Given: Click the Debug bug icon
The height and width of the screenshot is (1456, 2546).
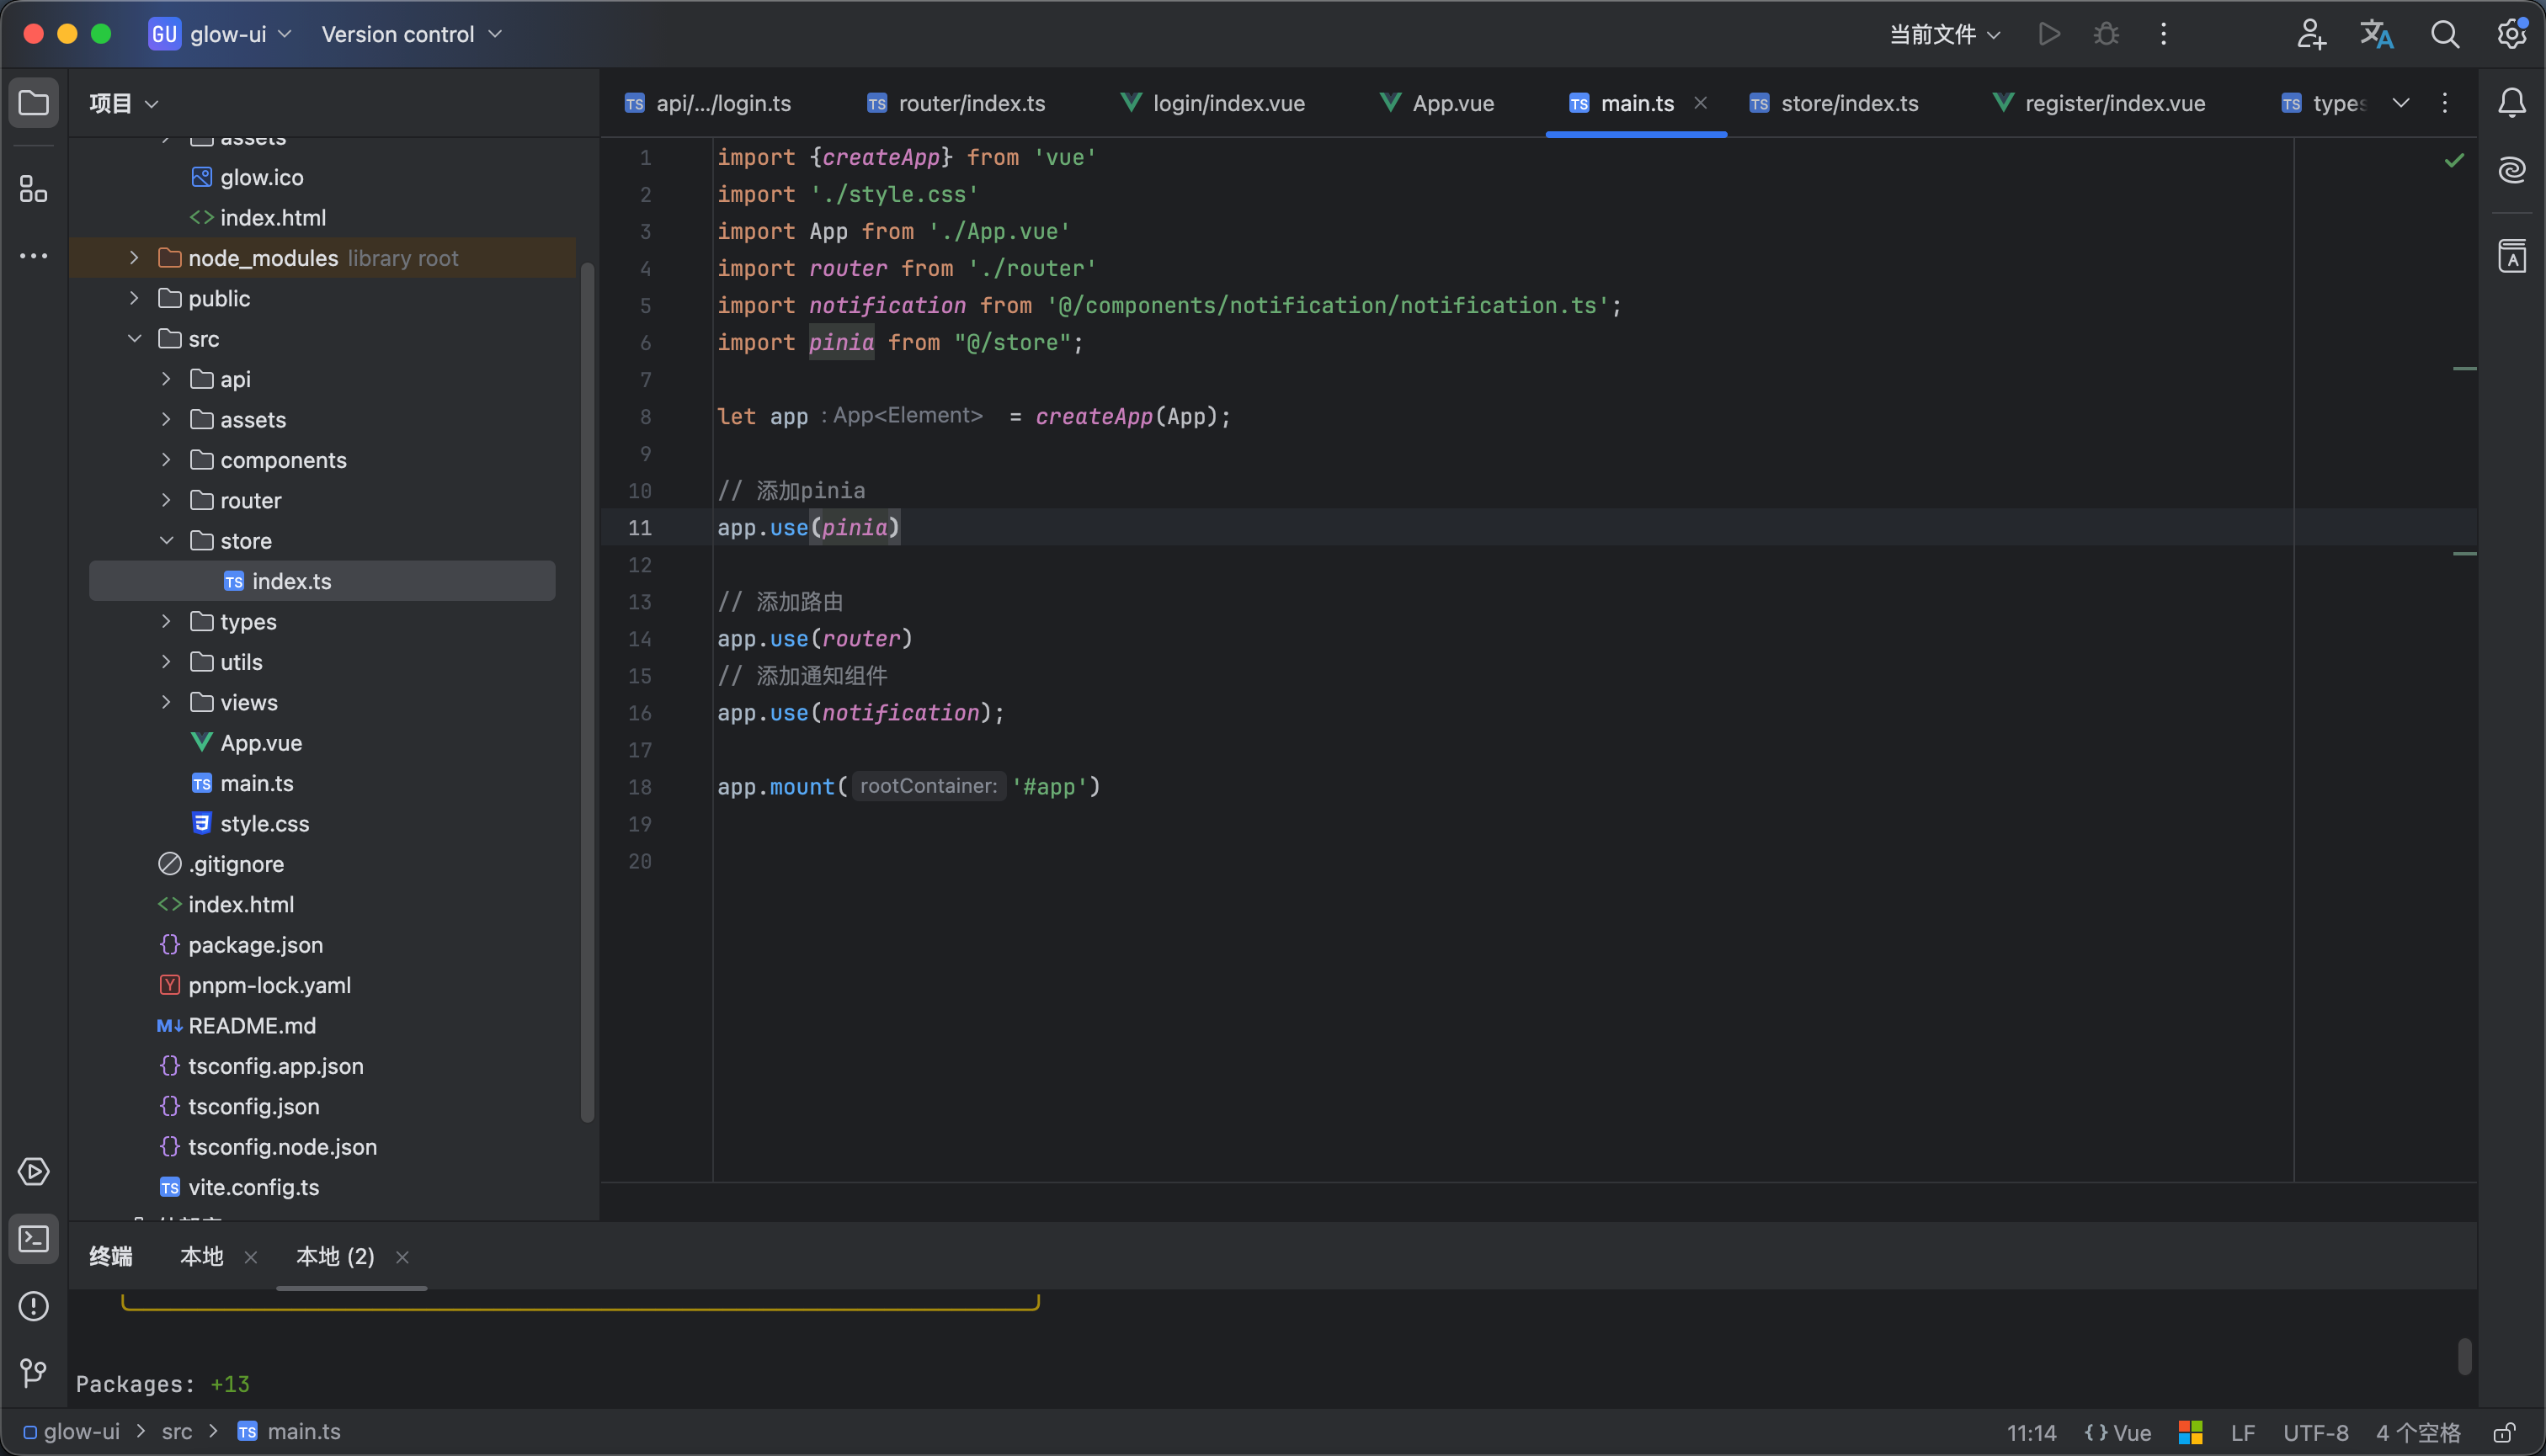Looking at the screenshot, I should tap(2106, 34).
